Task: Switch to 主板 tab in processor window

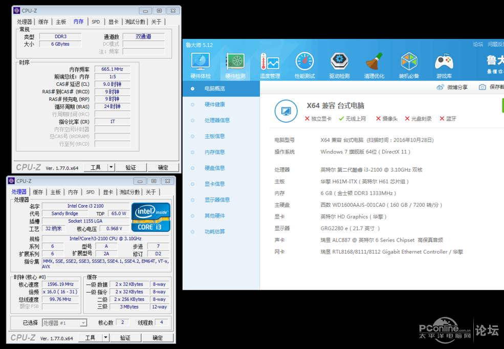Action: [56, 192]
